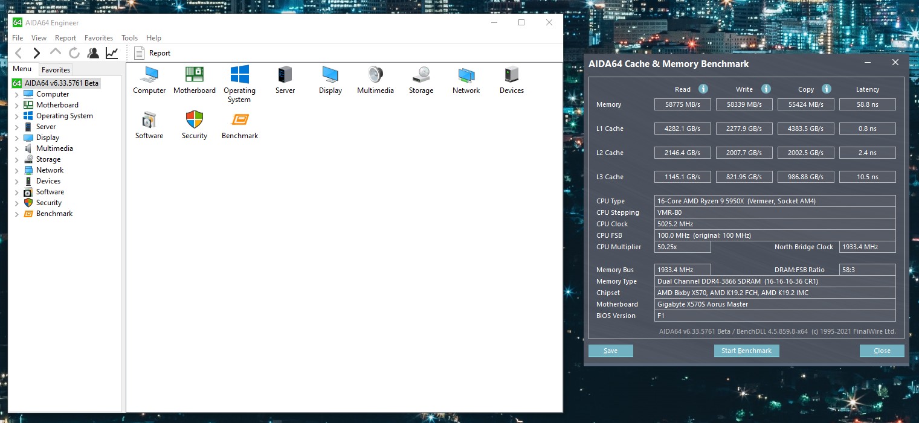Click the Report toolbar button
This screenshot has width=919, height=423.
(x=152, y=53)
